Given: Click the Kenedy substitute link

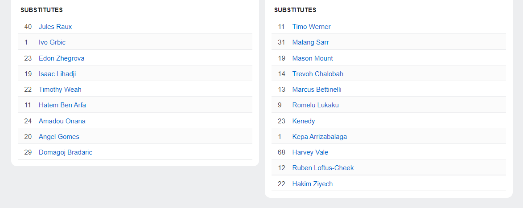Looking at the screenshot, I should click(x=304, y=121).
